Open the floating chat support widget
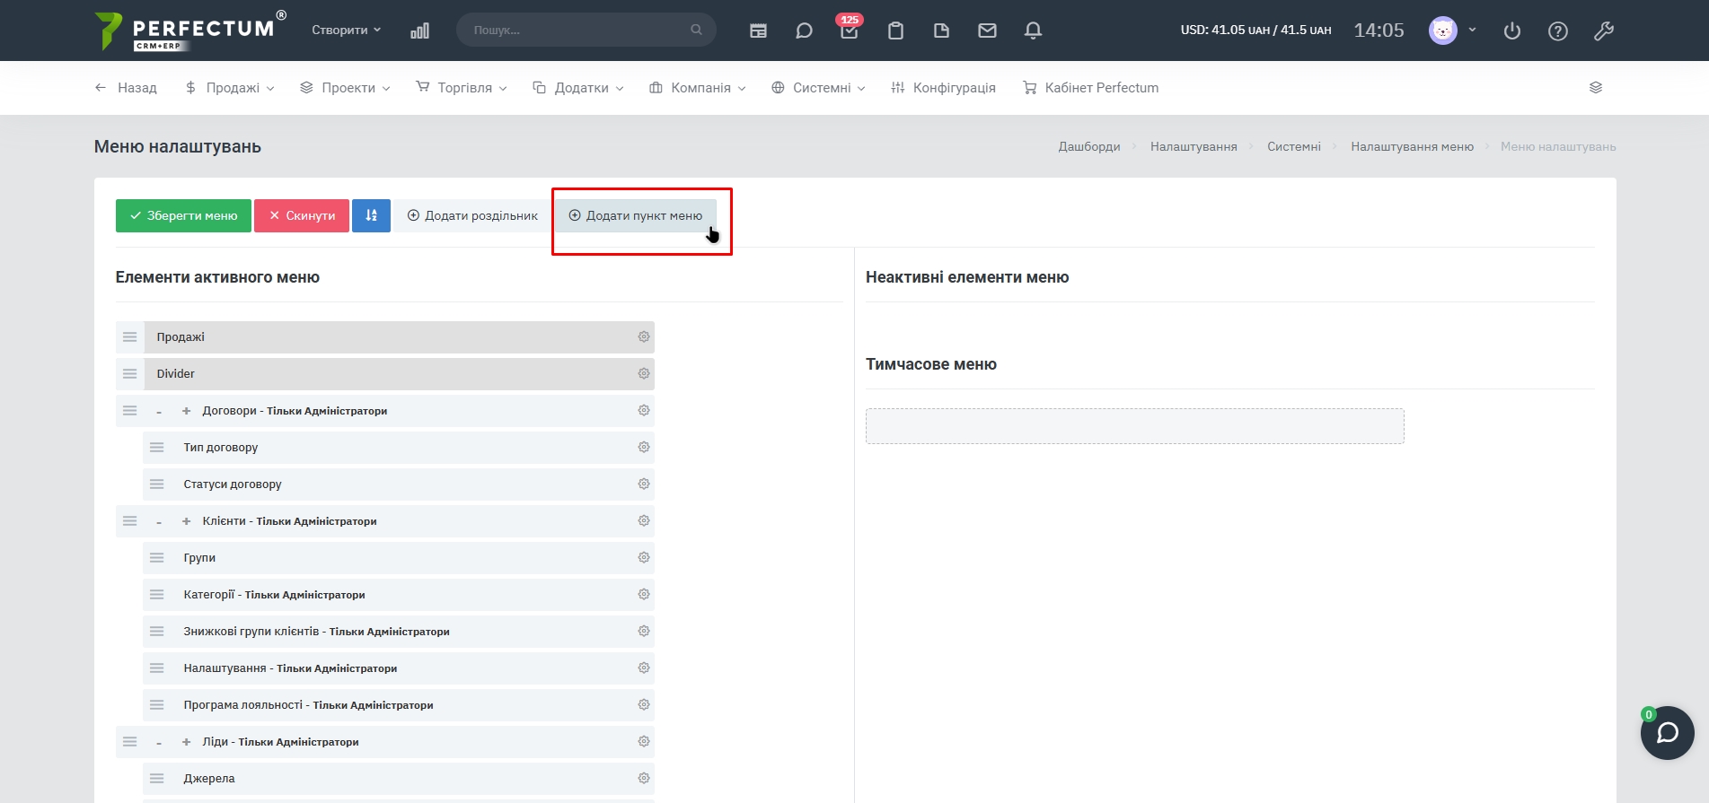Screen dimensions: 1709x803 coord(1668,733)
